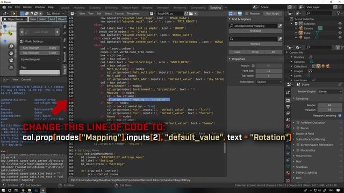The image size is (344, 193).
Task: Click the new text file icon beside EasyHDRI.py
Action: (187, 13)
